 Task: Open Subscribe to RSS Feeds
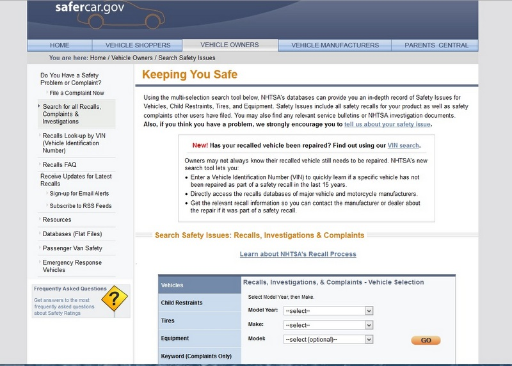pyautogui.click(x=81, y=206)
